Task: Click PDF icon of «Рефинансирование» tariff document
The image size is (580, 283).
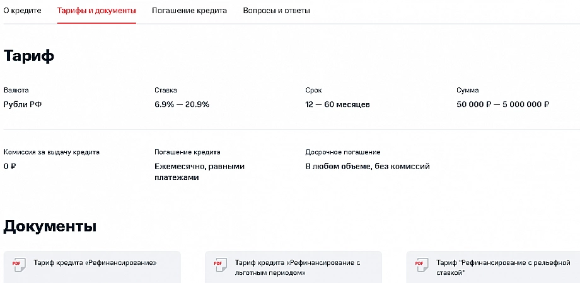Action: 19,264
